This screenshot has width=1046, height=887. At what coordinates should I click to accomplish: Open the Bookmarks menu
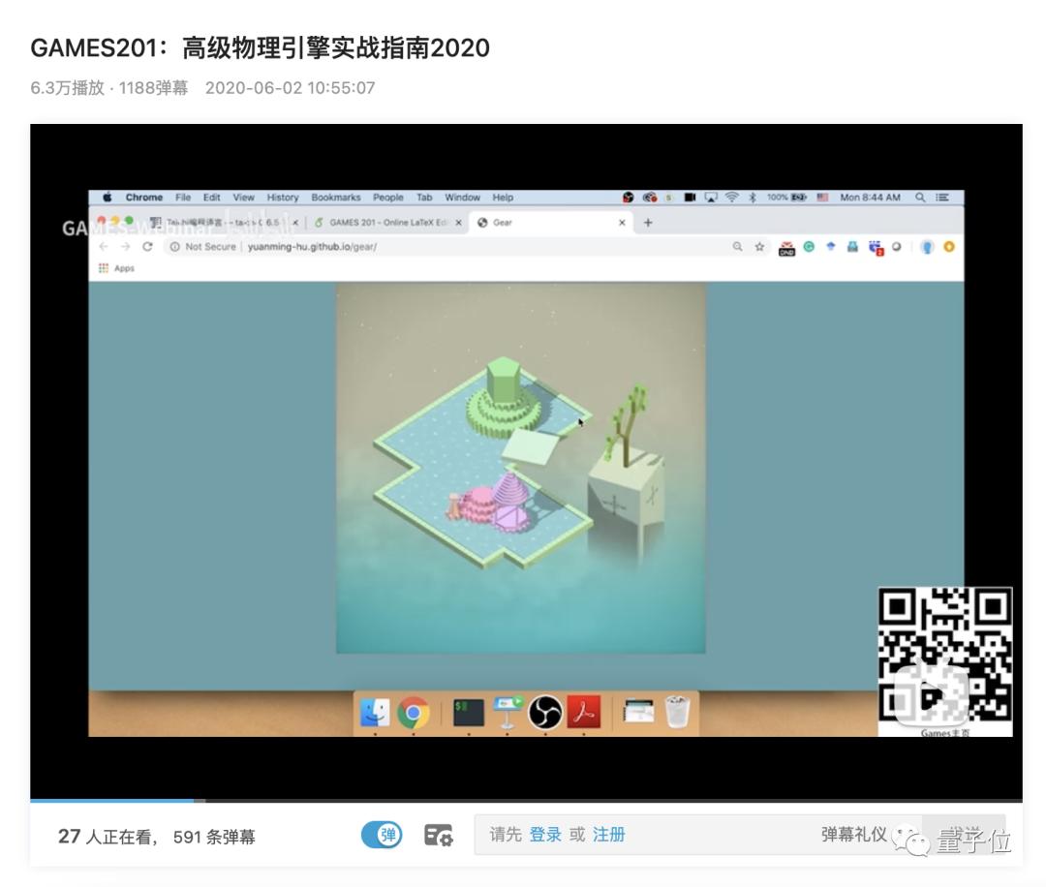click(x=335, y=198)
